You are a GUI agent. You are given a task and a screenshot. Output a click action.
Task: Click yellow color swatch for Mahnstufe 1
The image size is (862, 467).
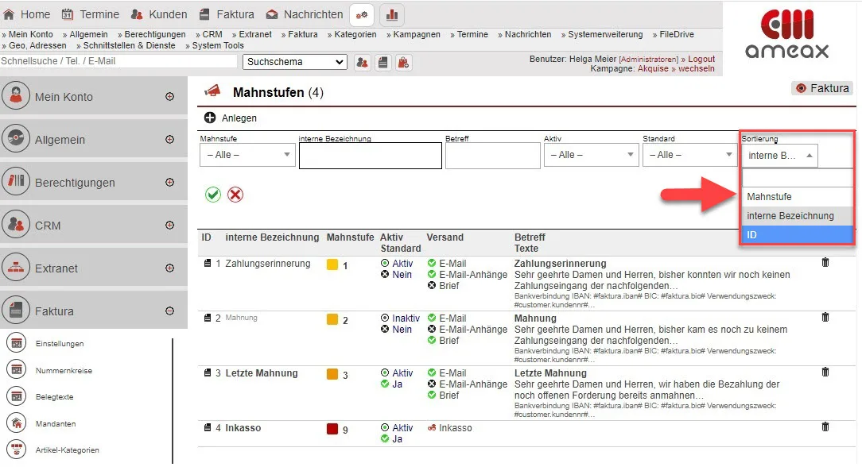pos(332,264)
